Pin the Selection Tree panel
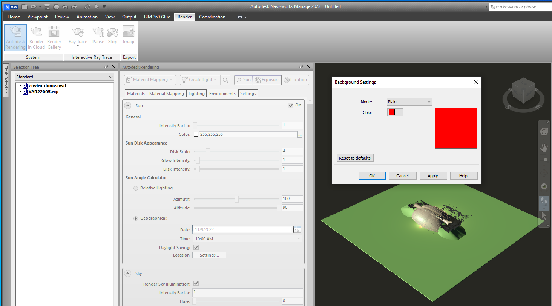Screen dimensions: 552x306 tap(106, 67)
